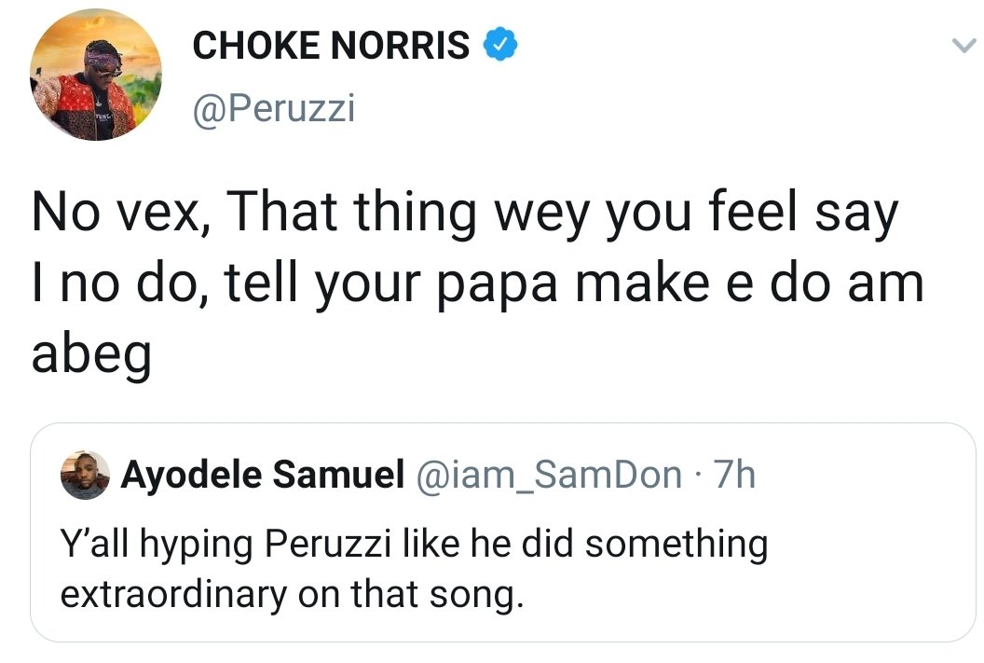The image size is (984, 663).
Task: Click "something" in the quoted tweet
Action: (676, 544)
